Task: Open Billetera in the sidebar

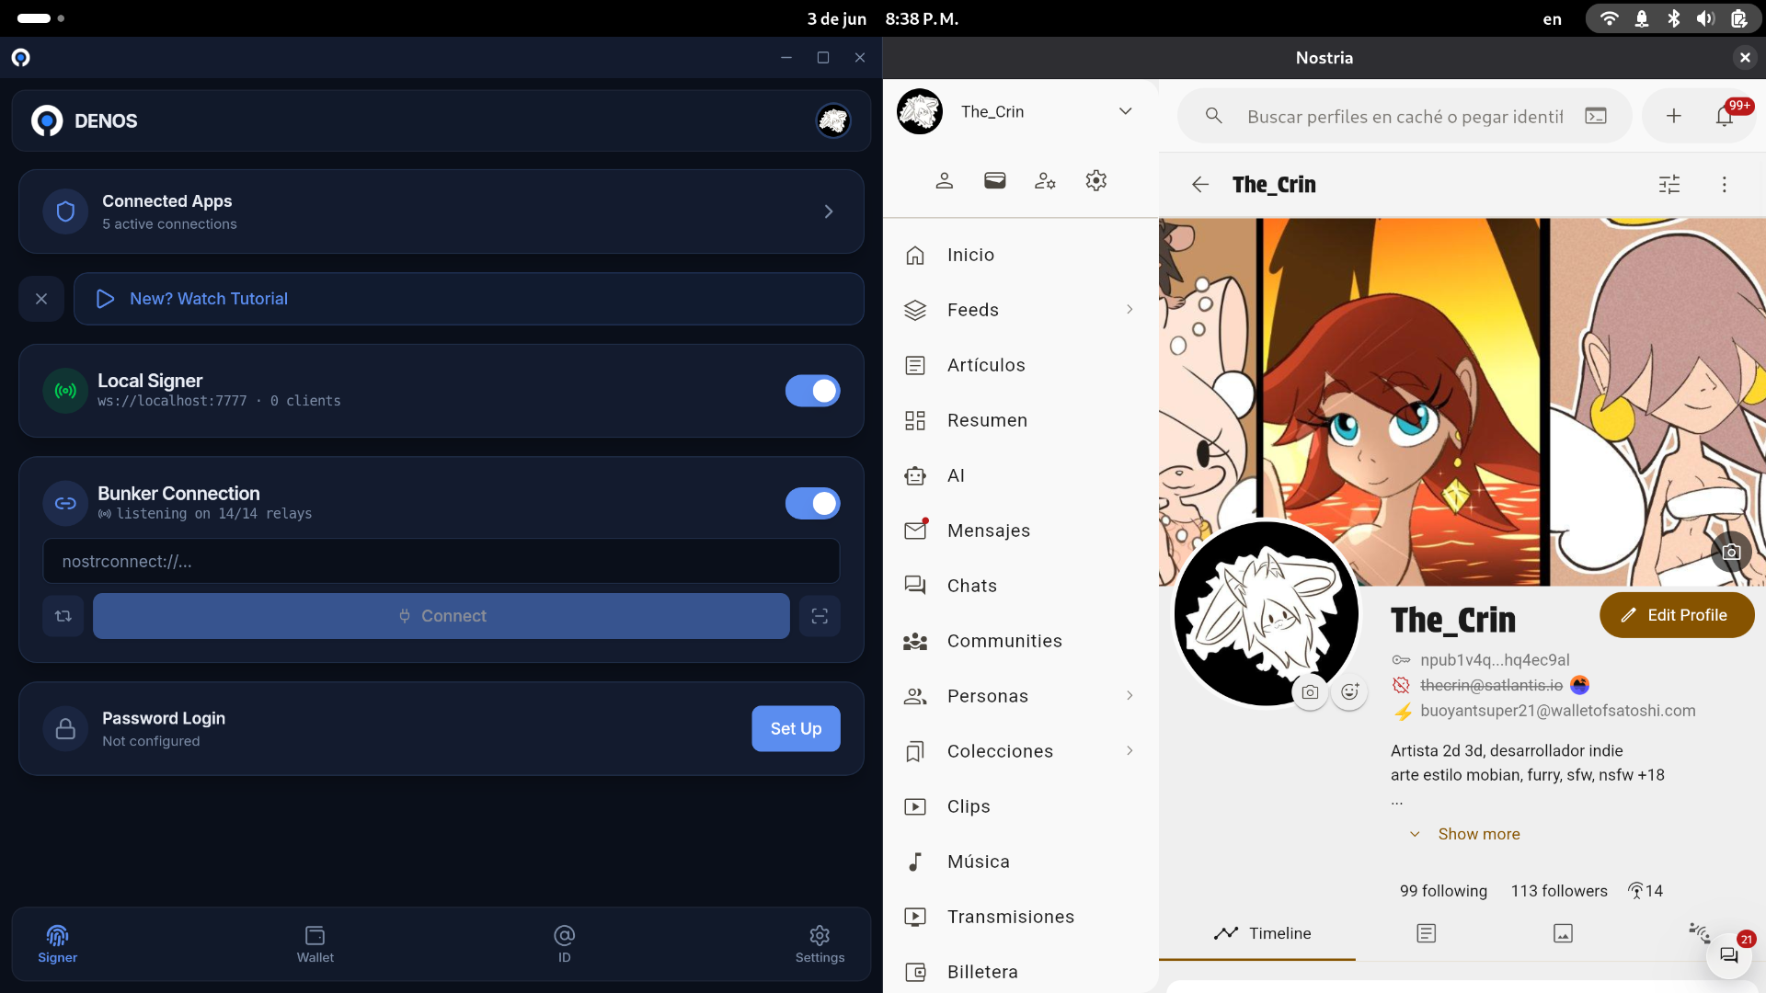Action: (1019, 972)
